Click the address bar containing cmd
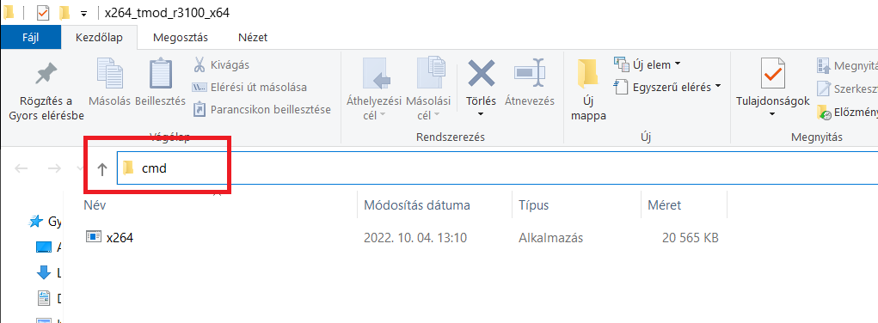878x323 pixels. pyautogui.click(x=497, y=168)
